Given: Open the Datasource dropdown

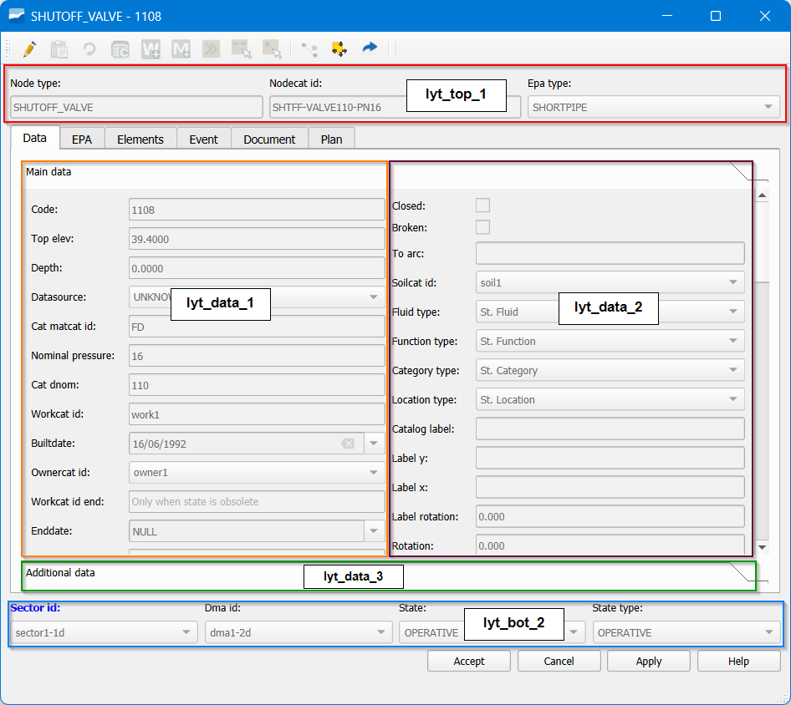Looking at the screenshot, I should point(257,297).
